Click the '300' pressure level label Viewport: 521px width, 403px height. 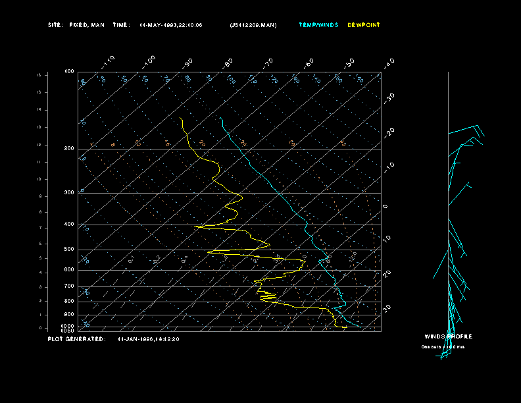coord(69,192)
